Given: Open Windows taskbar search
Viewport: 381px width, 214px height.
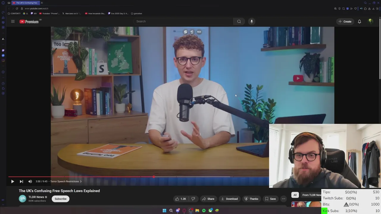Looking at the screenshot, I should click(171, 210).
